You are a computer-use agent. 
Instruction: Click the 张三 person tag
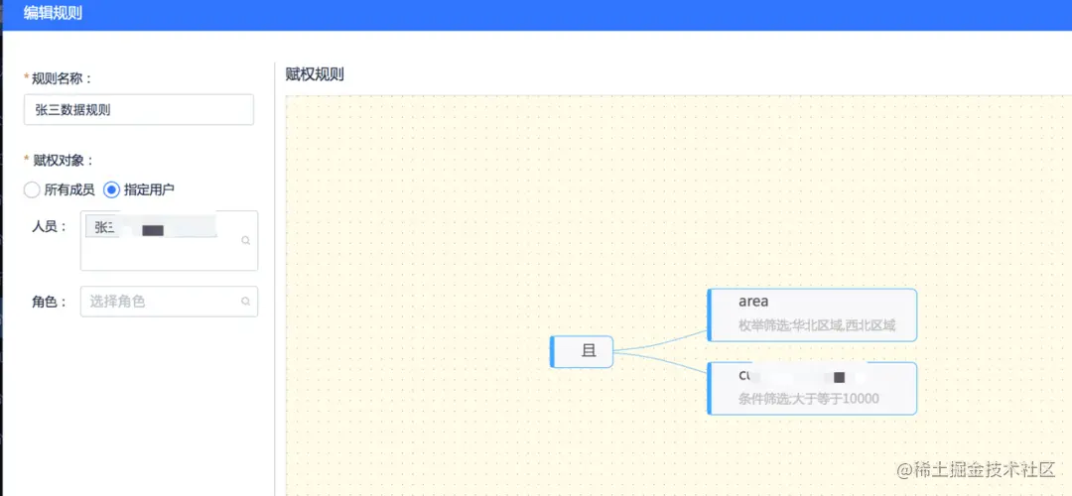tap(151, 228)
